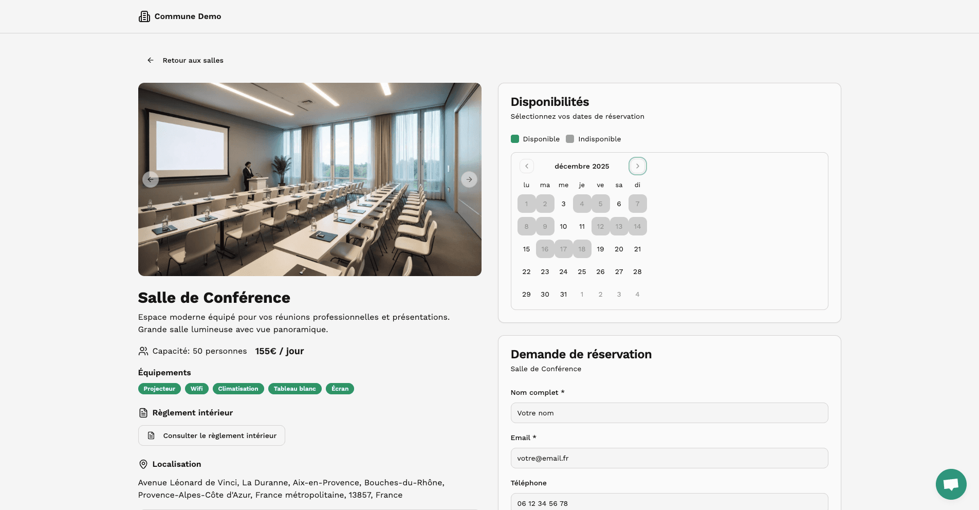Image resolution: width=979 pixels, height=510 pixels.
Task: Click the left arrow on the room photo carousel
Action: click(x=151, y=179)
